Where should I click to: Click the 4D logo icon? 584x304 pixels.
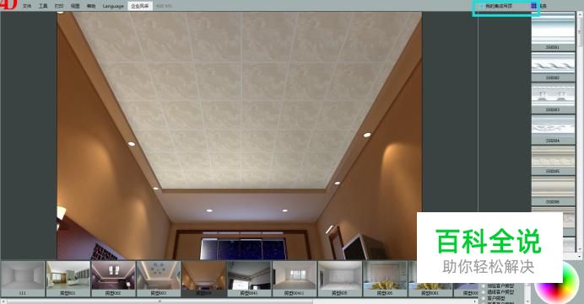point(8,4)
